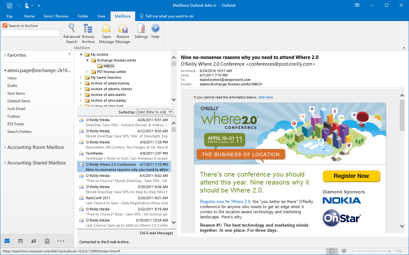This screenshot has height=255, width=409.
Task: Open Advanced Search in MailStore ribbon
Action: click(x=72, y=33)
